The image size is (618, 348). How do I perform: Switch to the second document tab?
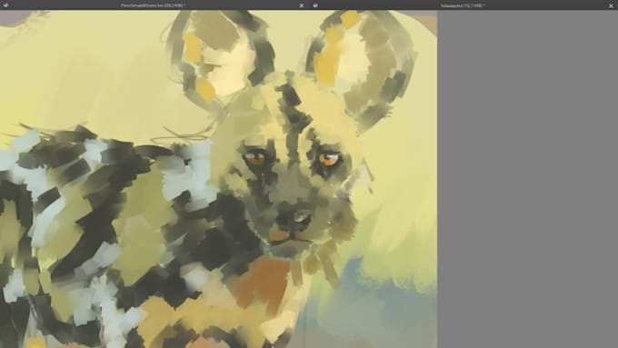(x=463, y=5)
